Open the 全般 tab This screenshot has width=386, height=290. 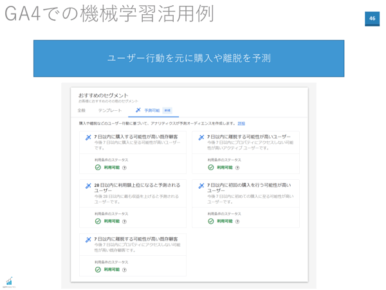(x=82, y=110)
